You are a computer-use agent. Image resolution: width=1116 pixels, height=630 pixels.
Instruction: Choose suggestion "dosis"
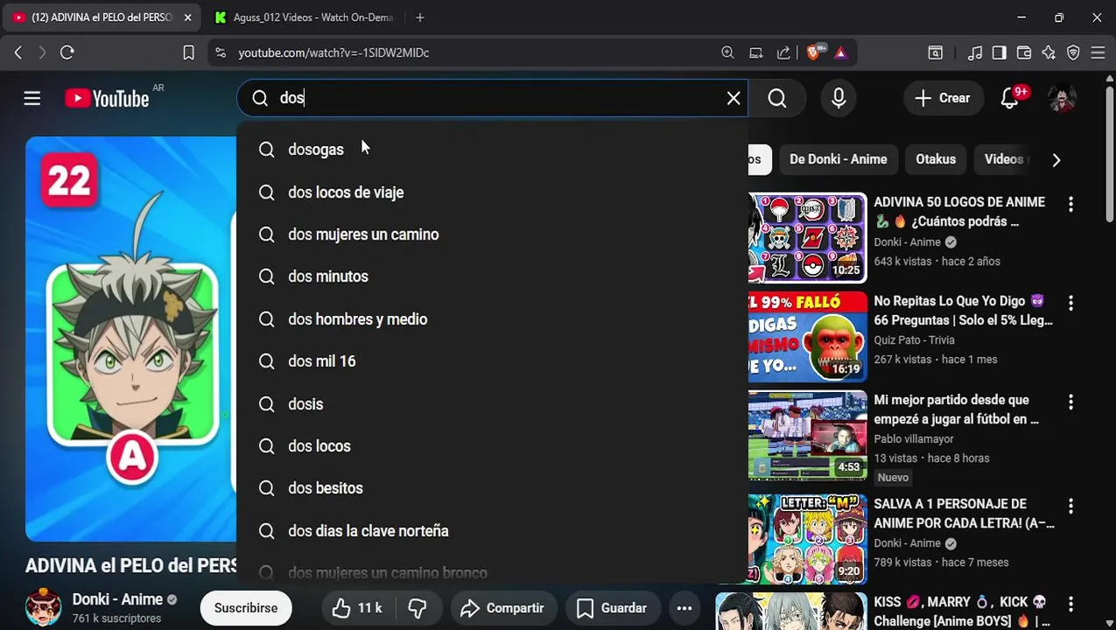[492, 404]
